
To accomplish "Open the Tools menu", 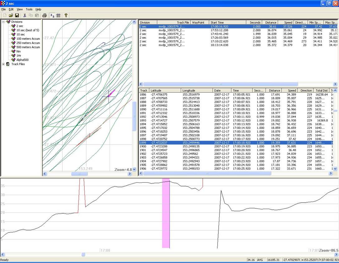I will (29, 9).
